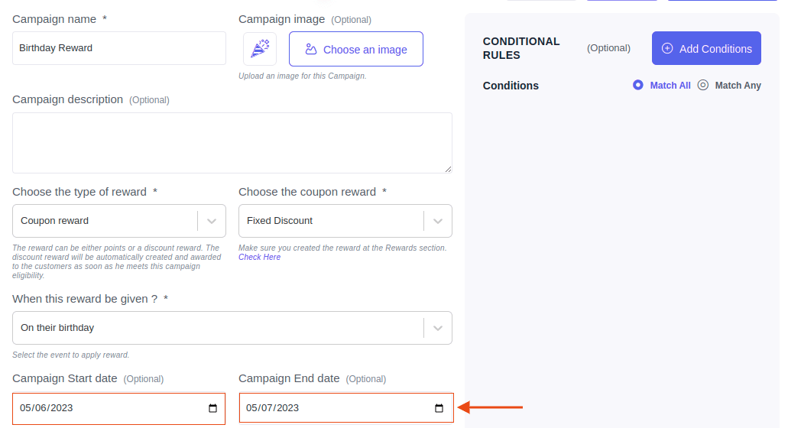Image resolution: width=788 pixels, height=428 pixels.
Task: Click the plus icon in Add Conditions
Action: coord(667,48)
